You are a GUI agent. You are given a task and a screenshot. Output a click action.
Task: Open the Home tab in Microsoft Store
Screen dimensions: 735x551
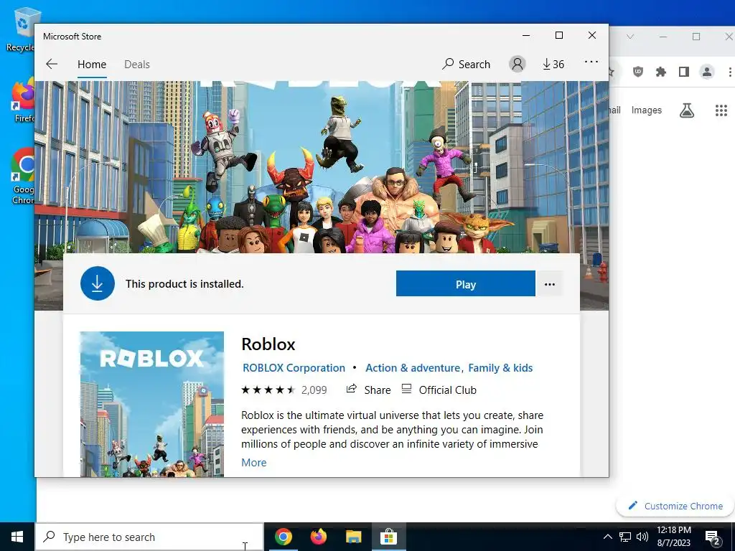(x=92, y=64)
